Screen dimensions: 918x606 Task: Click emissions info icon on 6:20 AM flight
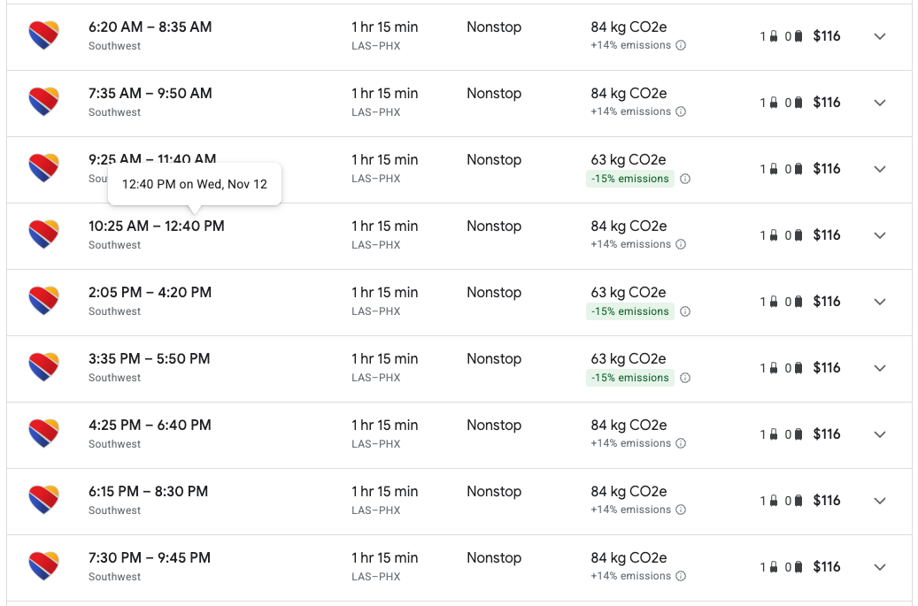coord(681,46)
